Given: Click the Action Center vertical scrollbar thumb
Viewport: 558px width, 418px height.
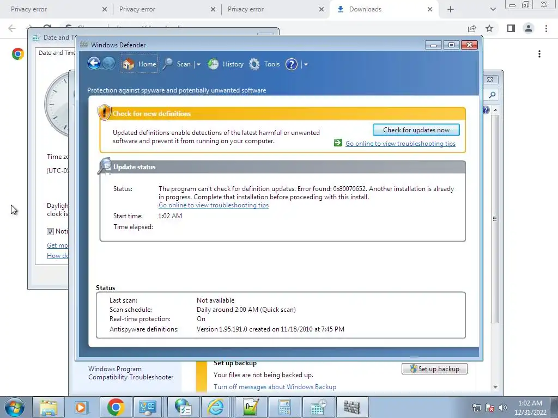Looking at the screenshot, I should (x=495, y=219).
